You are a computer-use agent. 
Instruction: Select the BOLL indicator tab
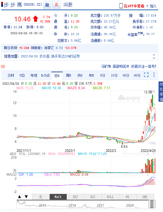point(110,197)
